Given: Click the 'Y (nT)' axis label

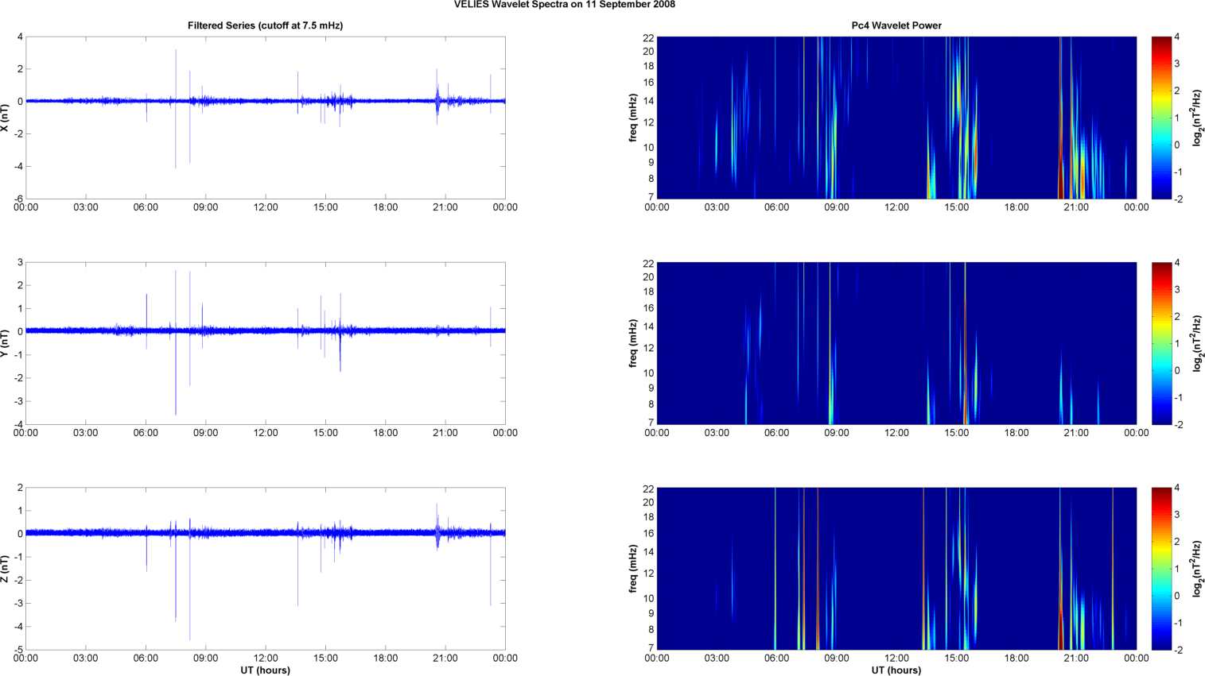Looking at the screenshot, I should click(5, 343).
